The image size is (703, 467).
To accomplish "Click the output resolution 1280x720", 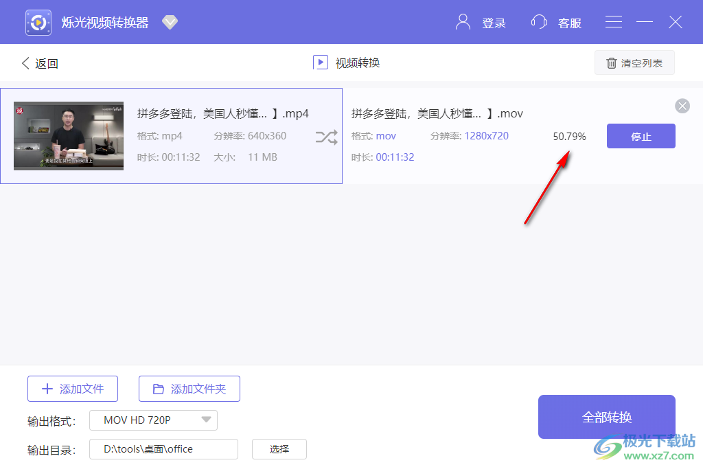I will pos(487,136).
